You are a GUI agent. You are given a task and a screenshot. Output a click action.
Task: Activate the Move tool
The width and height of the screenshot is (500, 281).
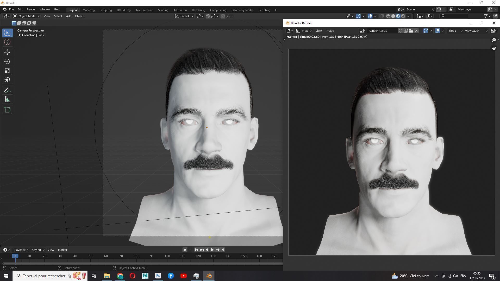pos(7,52)
